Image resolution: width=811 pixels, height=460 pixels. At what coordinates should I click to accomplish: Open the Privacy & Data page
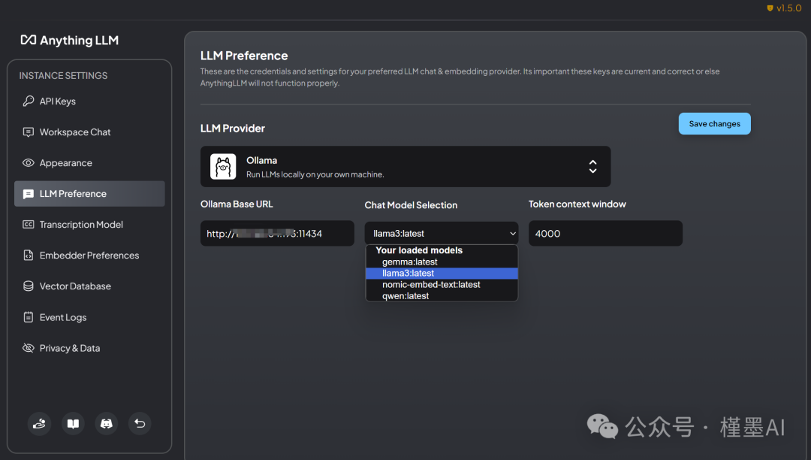(89, 348)
